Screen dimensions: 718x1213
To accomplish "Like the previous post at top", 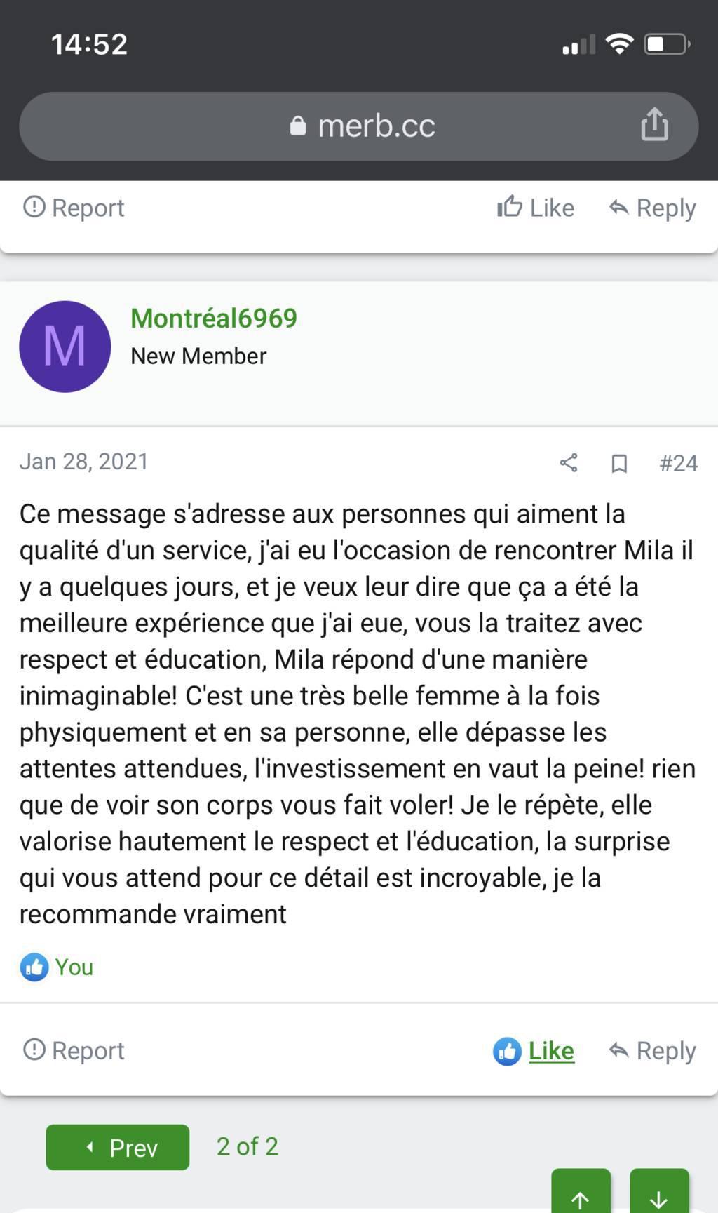I will pos(536,208).
